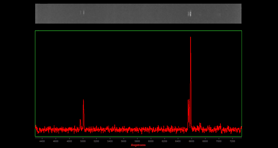Click the 5400 axis tick label
The image size is (278, 148).
point(110,141)
